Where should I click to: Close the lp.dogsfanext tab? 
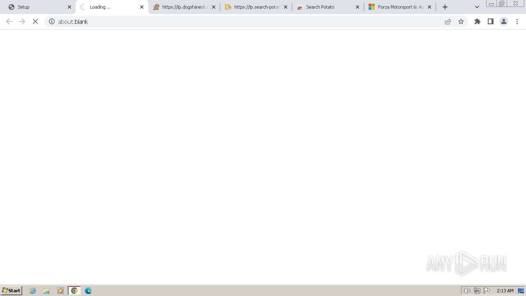click(x=214, y=7)
